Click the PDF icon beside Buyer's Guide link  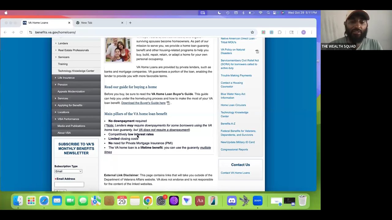pyautogui.click(x=168, y=103)
